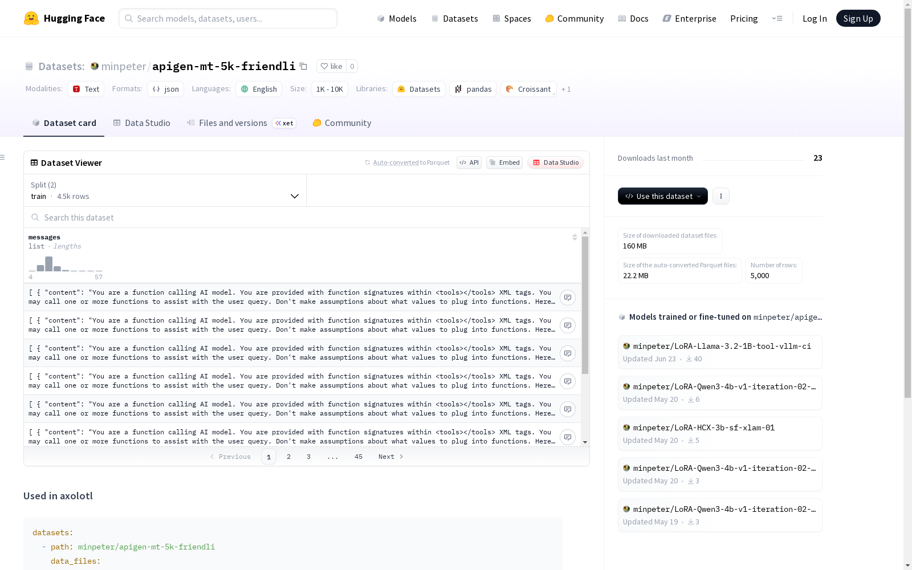Click the pandas library tag
912x570 pixels.
[x=473, y=89]
